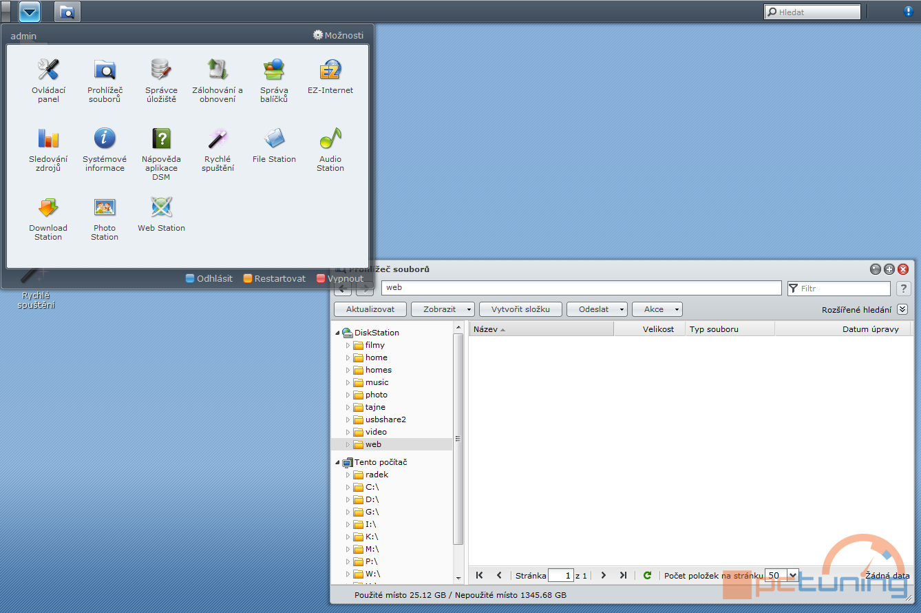Open the Akce dropdown
The height and width of the screenshot is (613, 921).
pos(657,309)
